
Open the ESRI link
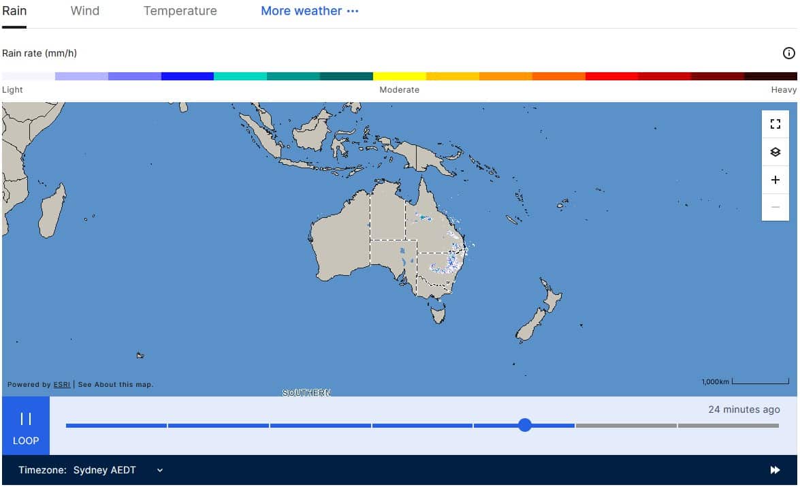(x=62, y=385)
